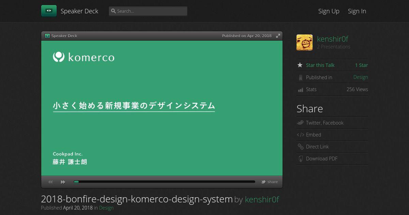Screen dimensions: 409x215
Task: Click the talk title '2018-bonfire-design-komerco-design-system'
Action: pyautogui.click(x=137, y=199)
